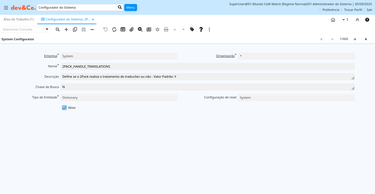Viewport: 375px width, 194px height.
Task: Go to next record arrow
Action: click(x=355, y=39)
